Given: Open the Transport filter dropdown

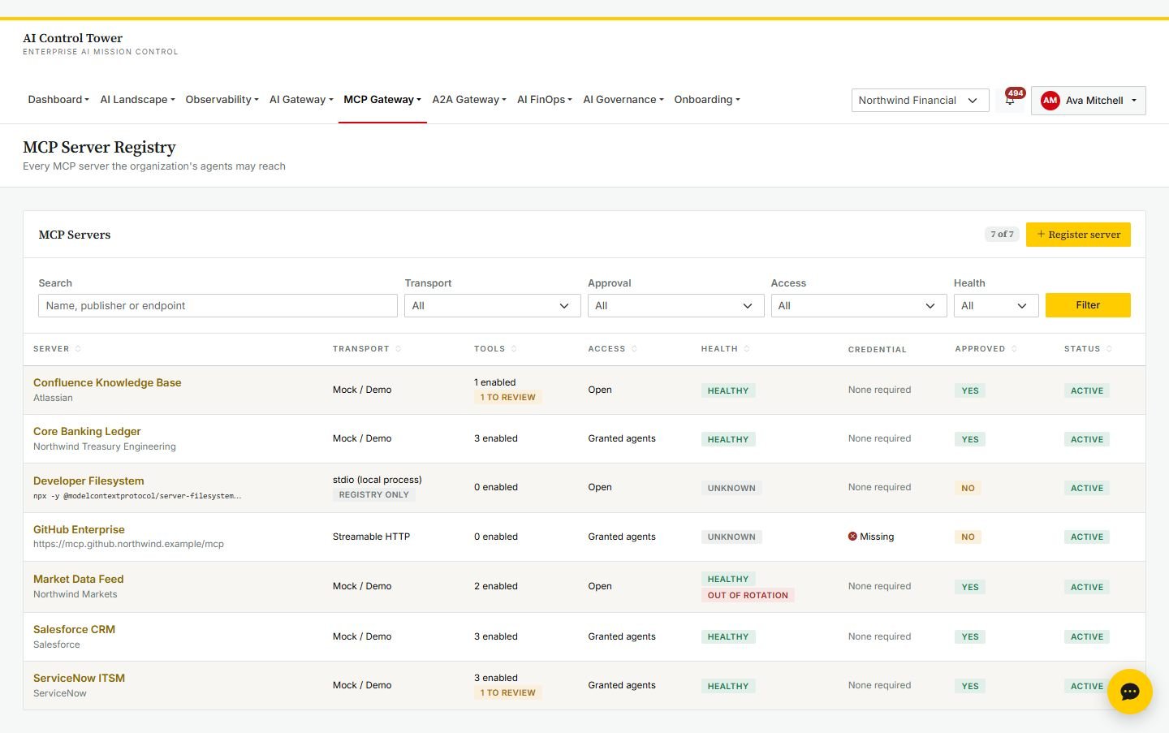Looking at the screenshot, I should [x=492, y=306].
